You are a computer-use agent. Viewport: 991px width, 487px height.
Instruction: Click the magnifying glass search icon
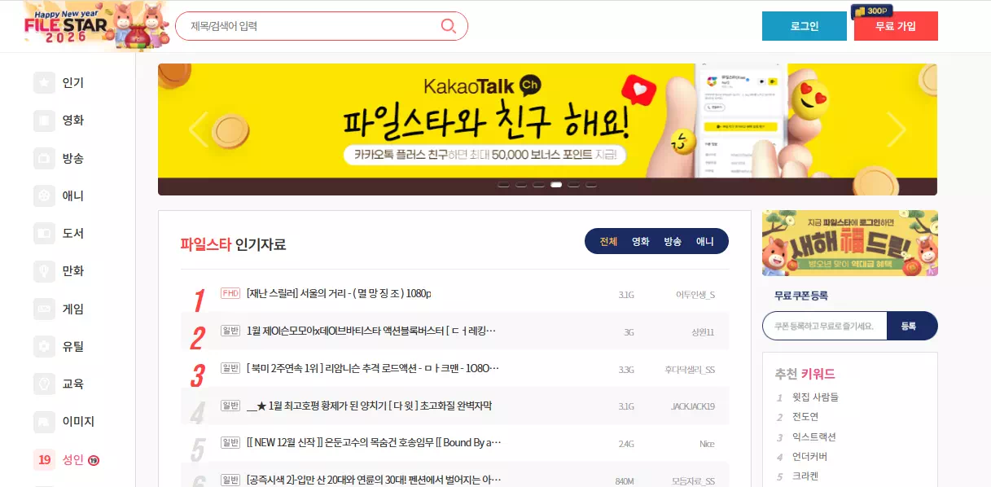[x=448, y=26]
